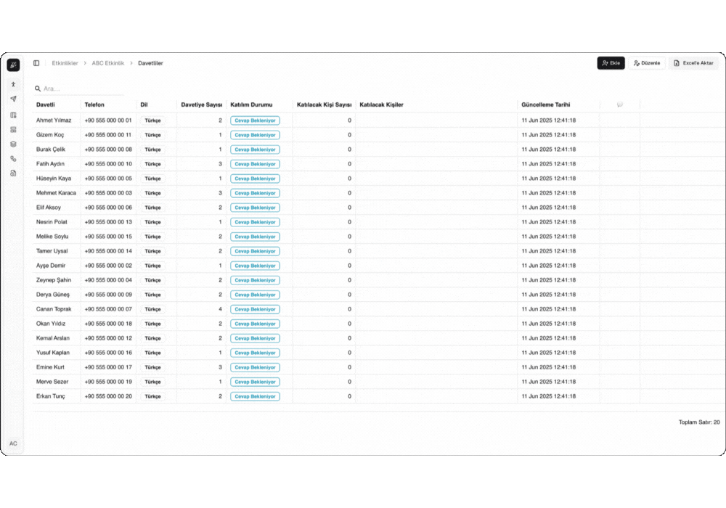Click the comment bubble column icon
The image size is (726, 508).
point(619,105)
